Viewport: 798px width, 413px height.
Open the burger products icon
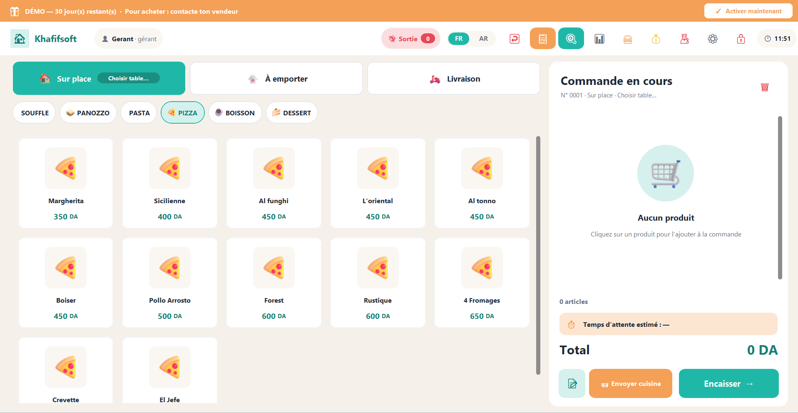click(x=628, y=39)
